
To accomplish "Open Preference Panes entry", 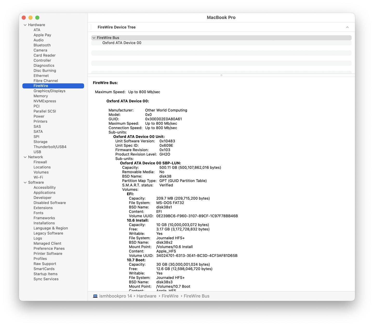I will point(49,249).
